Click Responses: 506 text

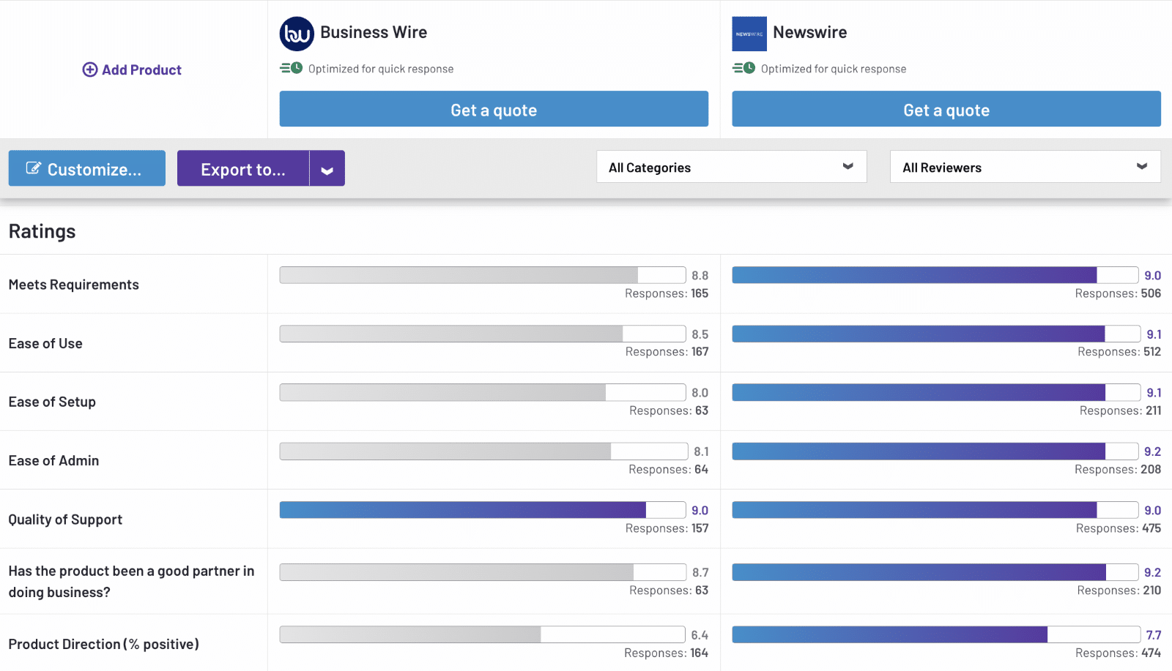pyautogui.click(x=1118, y=293)
